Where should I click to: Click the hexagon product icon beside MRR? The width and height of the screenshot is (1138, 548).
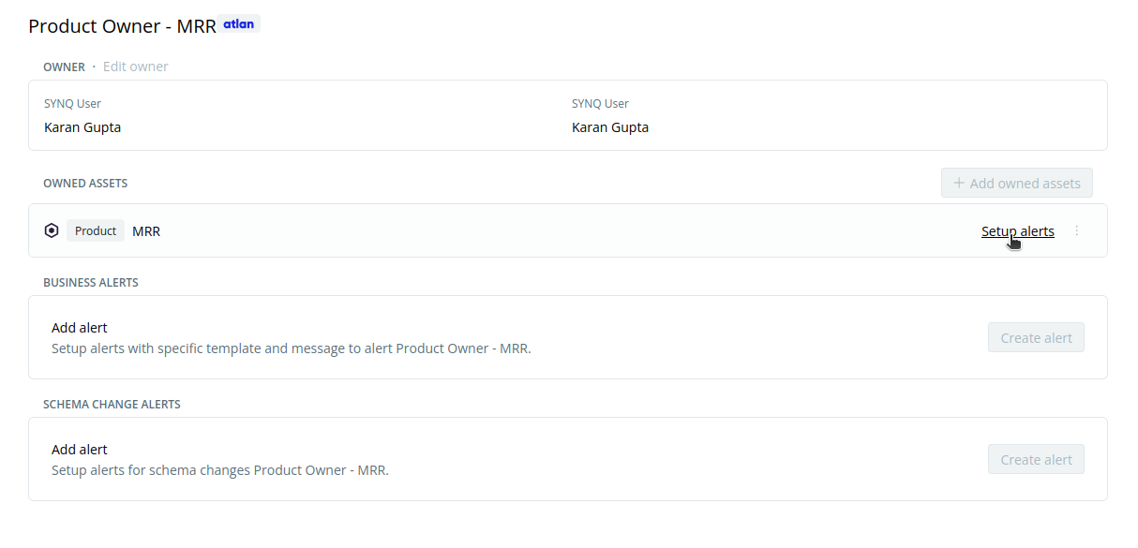pos(52,230)
